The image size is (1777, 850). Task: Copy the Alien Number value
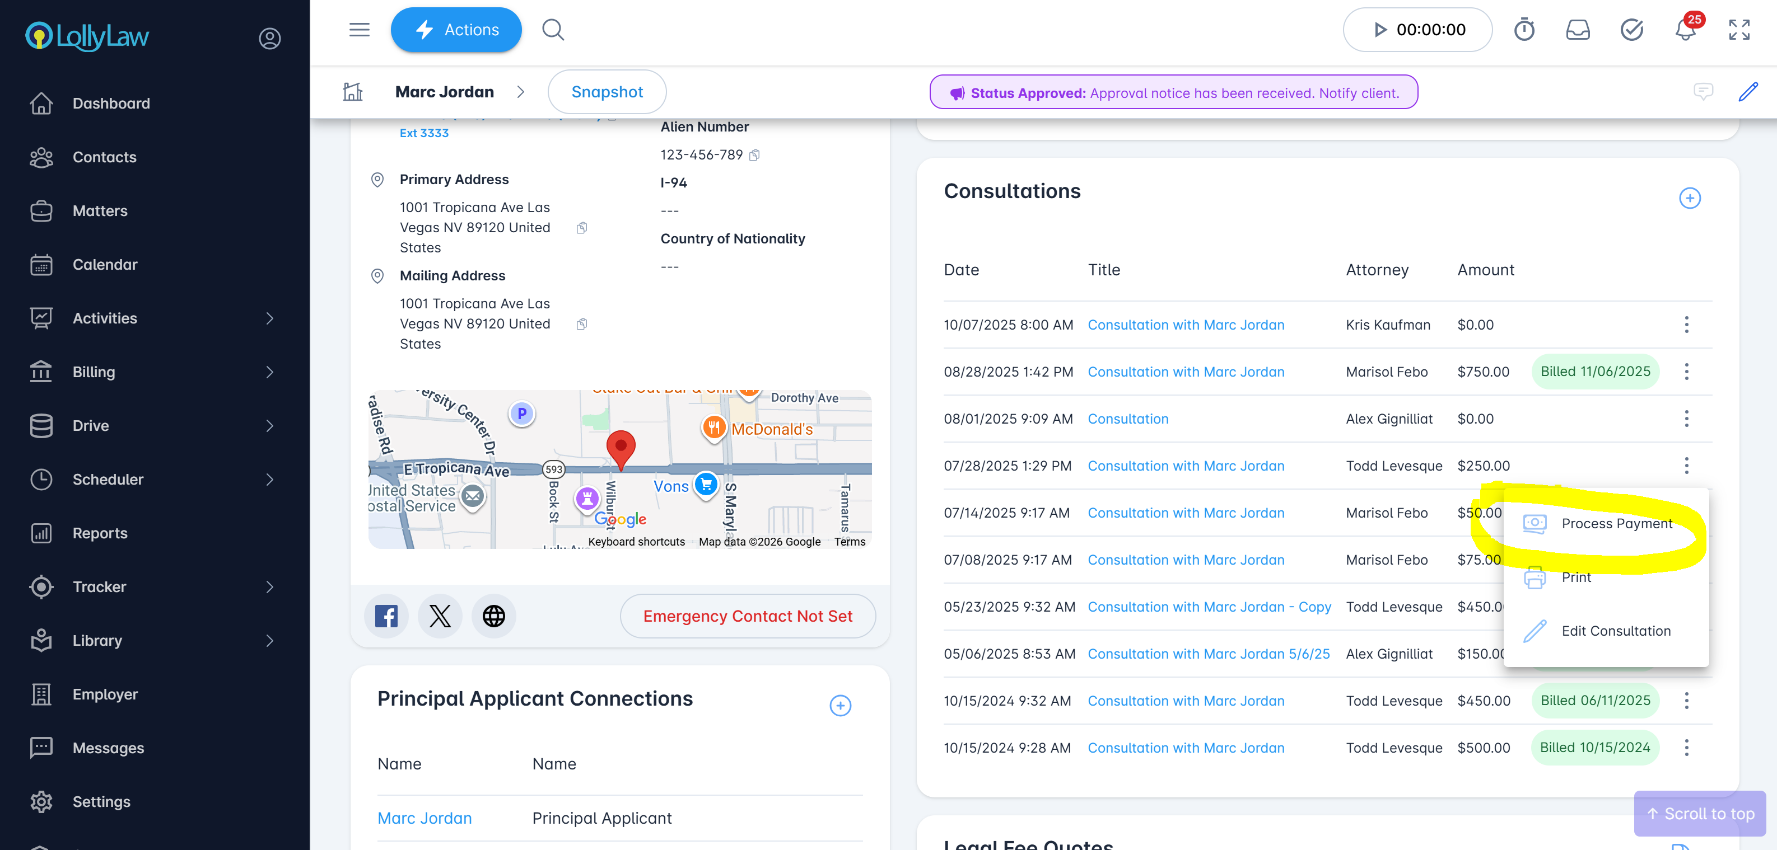755,155
